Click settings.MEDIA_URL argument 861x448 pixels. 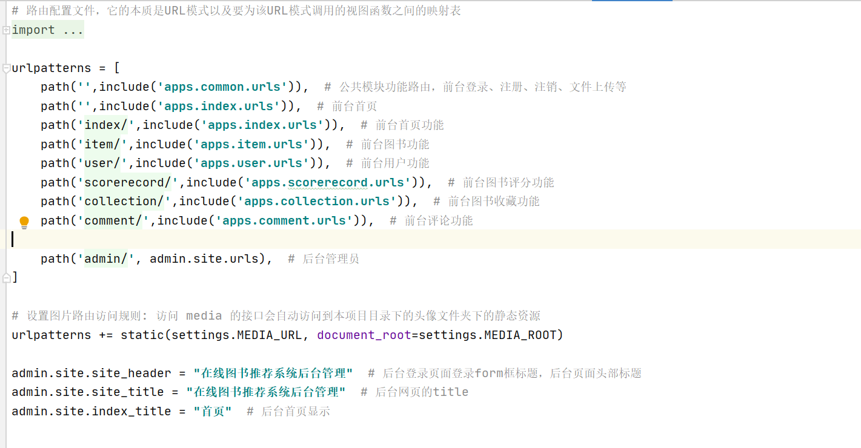[x=237, y=335]
